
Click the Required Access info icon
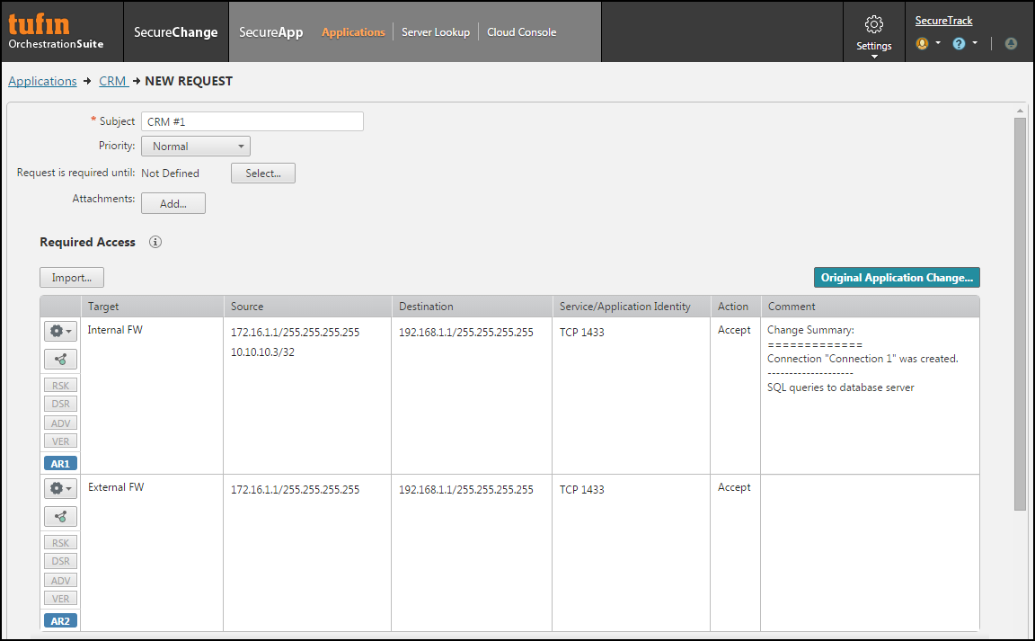pyautogui.click(x=155, y=242)
